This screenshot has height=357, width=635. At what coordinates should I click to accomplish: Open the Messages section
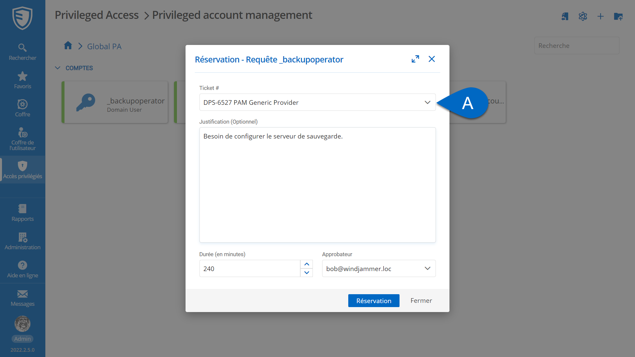[22, 297]
